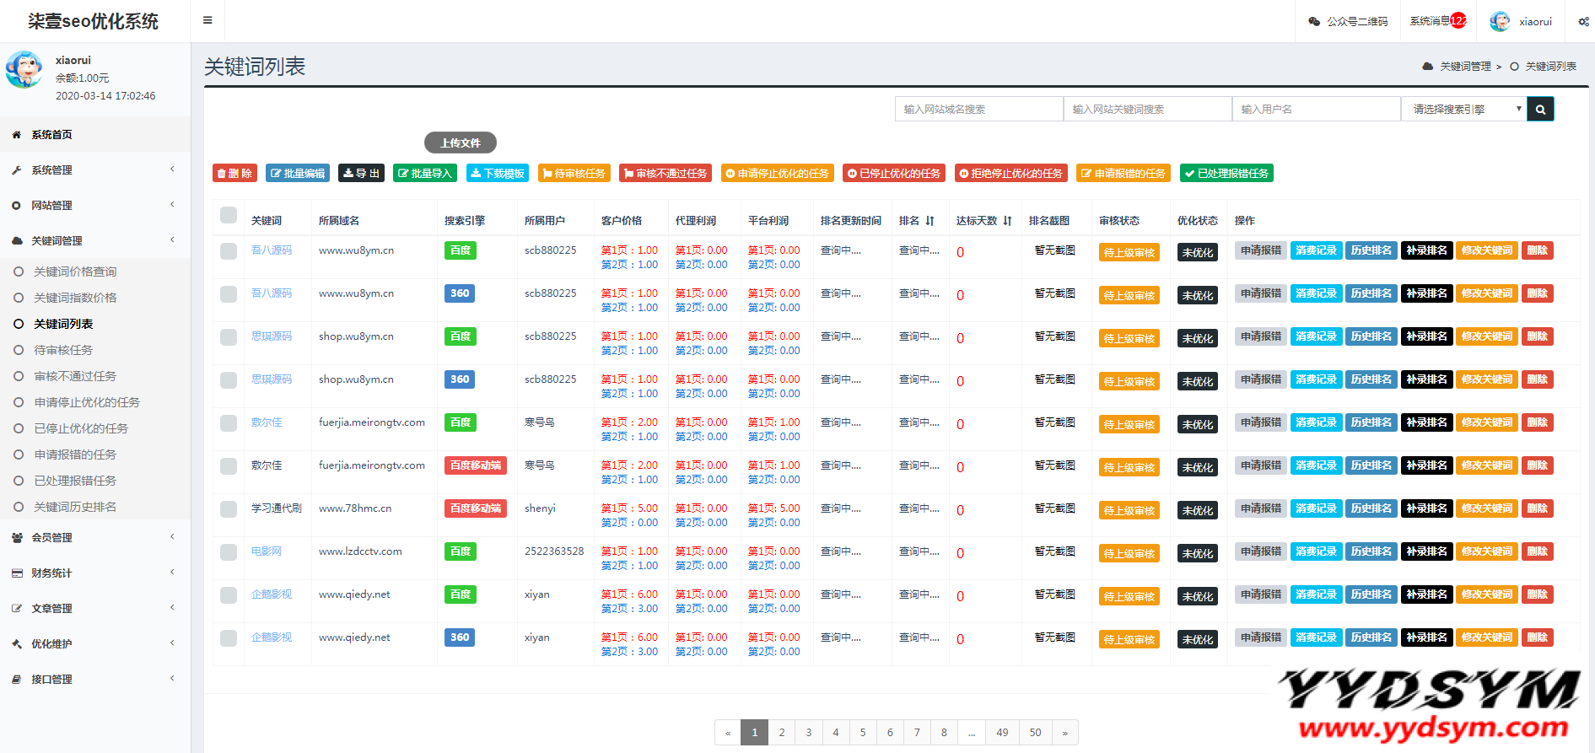
Task: Click the system messages notification badge
Action: (1458, 21)
